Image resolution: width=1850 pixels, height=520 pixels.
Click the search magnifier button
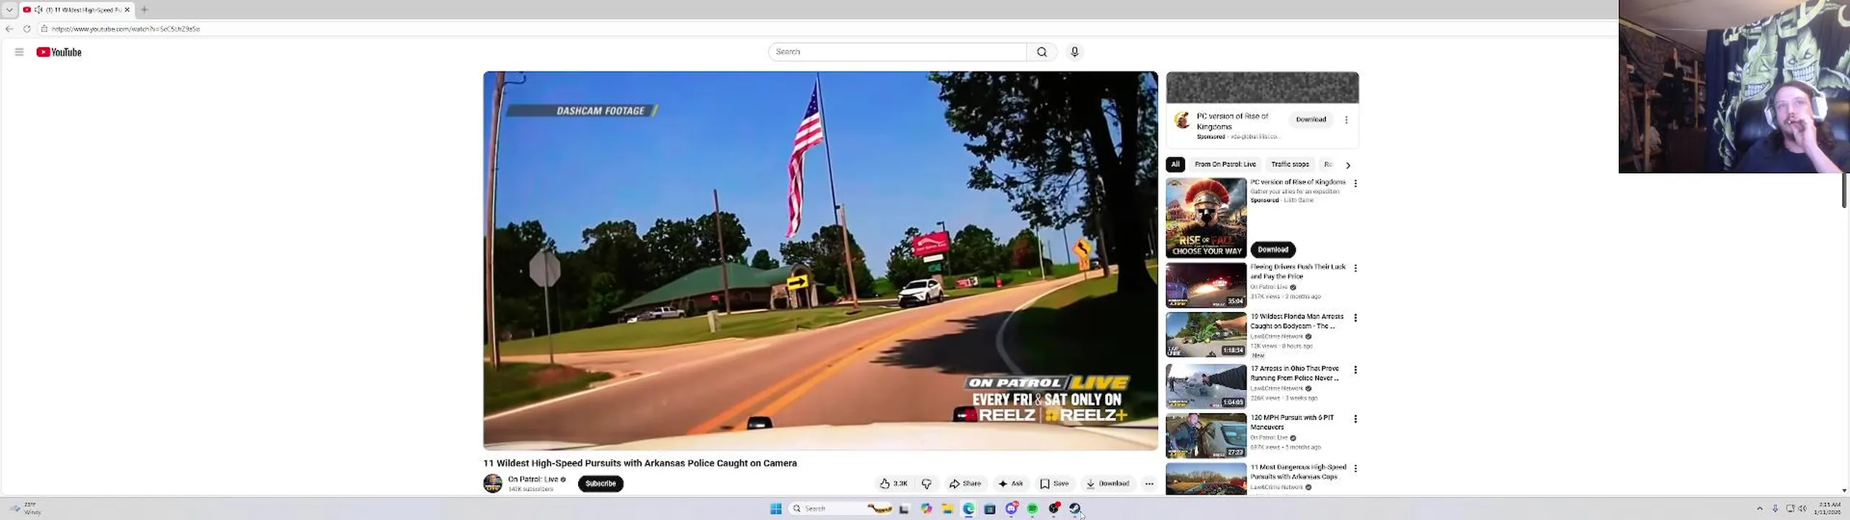point(1042,52)
